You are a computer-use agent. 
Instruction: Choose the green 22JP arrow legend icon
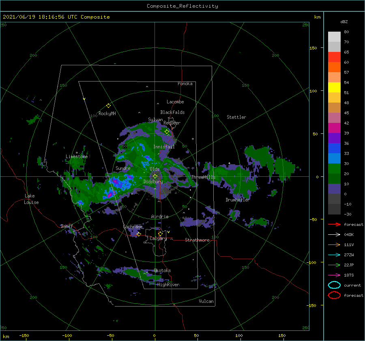coord(334,265)
